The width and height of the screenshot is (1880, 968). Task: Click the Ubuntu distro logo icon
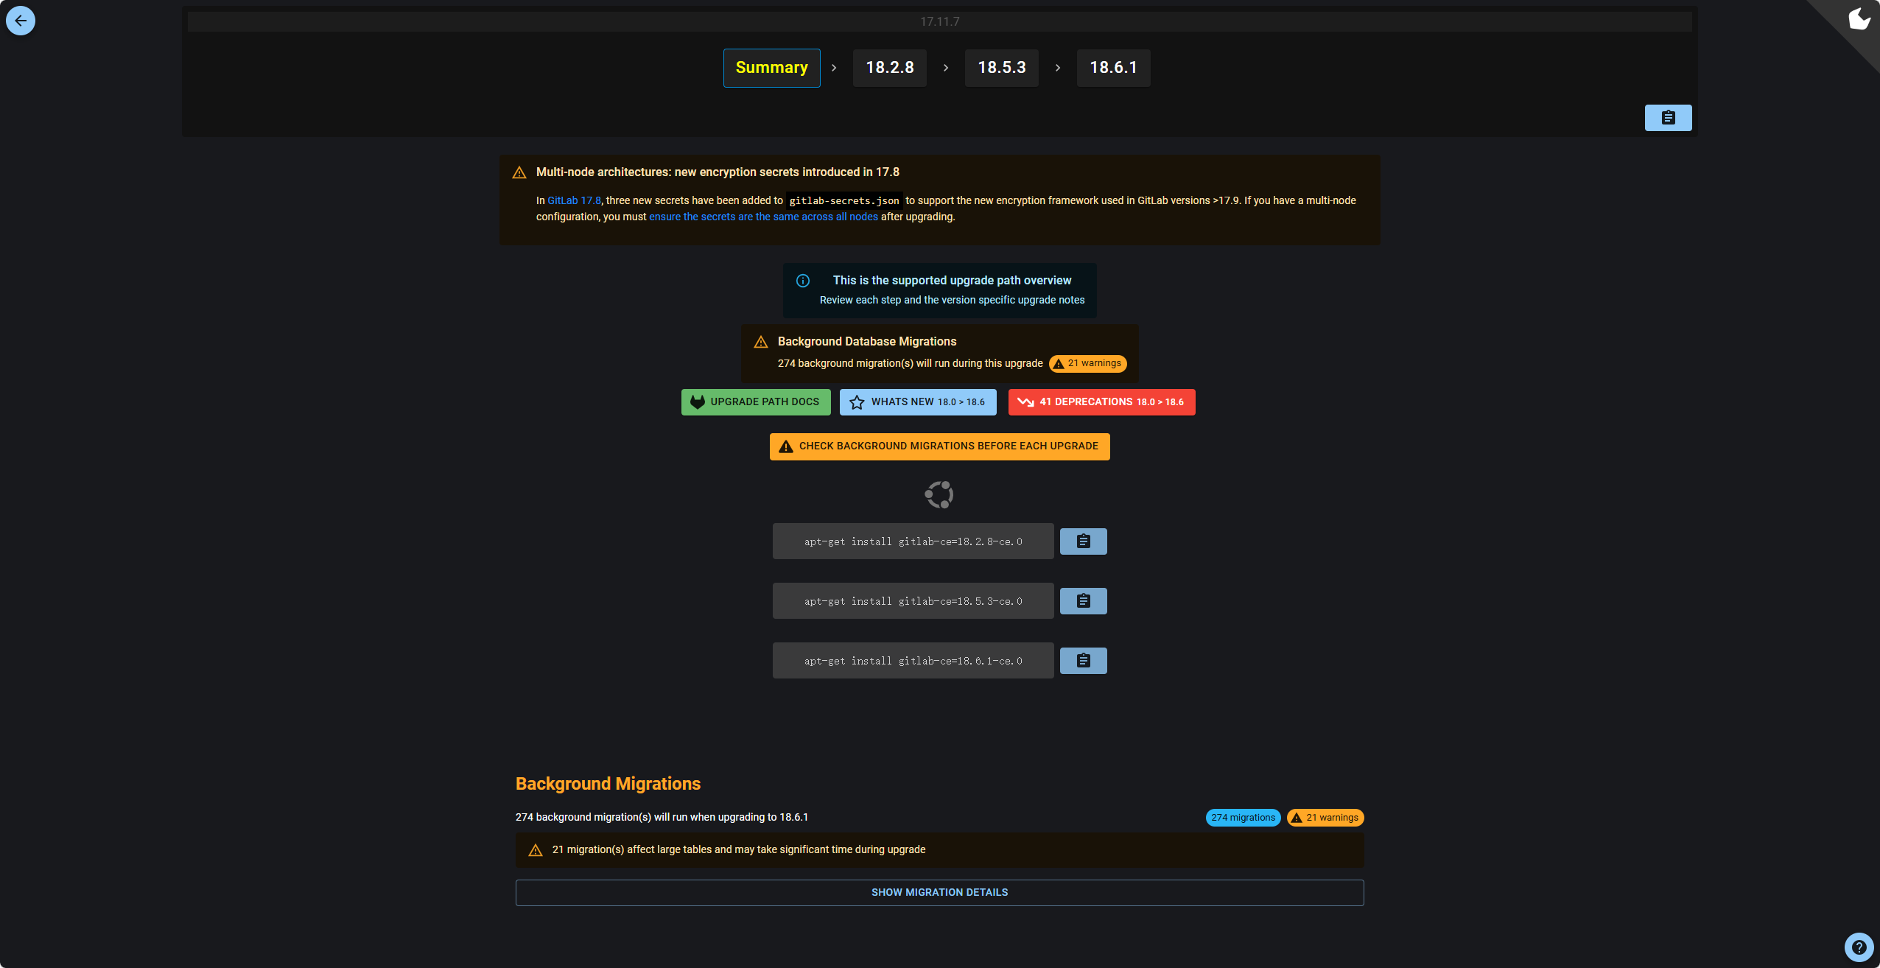[x=939, y=494]
